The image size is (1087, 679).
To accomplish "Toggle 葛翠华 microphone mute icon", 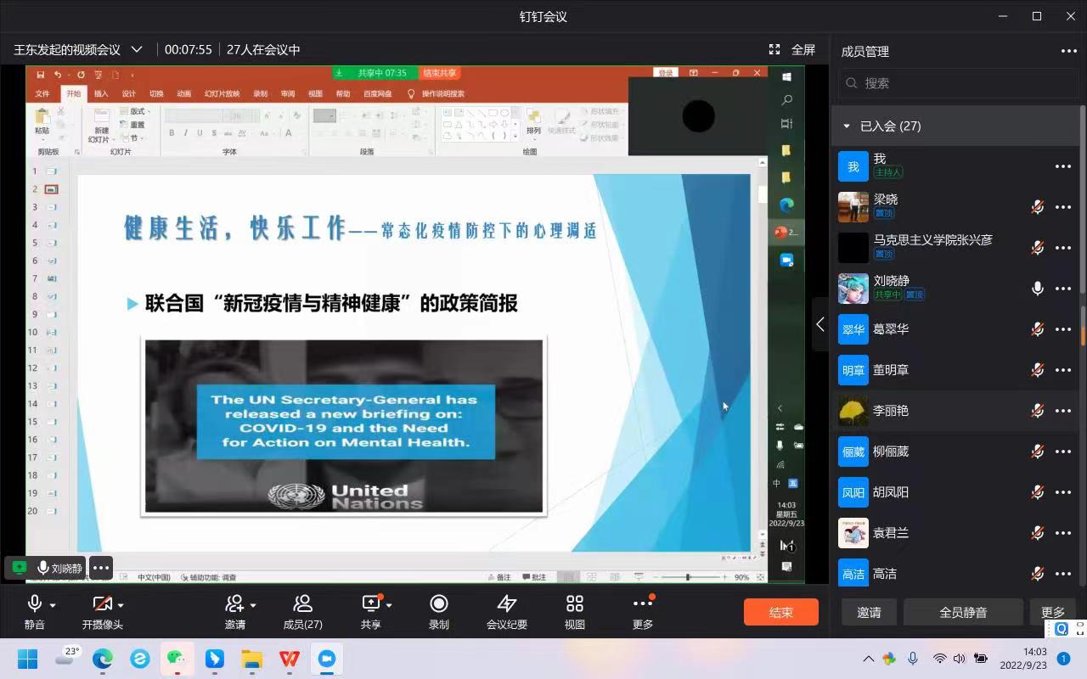I will click(x=1038, y=329).
